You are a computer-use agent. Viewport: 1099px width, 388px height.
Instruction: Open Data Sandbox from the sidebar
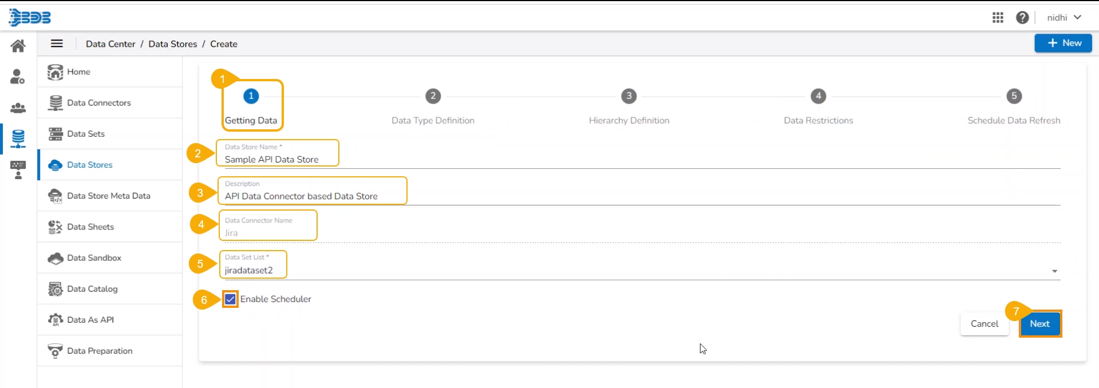[94, 258]
